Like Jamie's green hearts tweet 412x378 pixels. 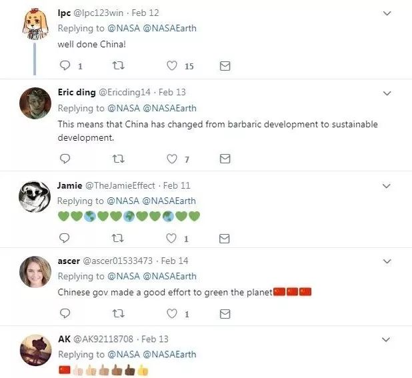(171, 238)
